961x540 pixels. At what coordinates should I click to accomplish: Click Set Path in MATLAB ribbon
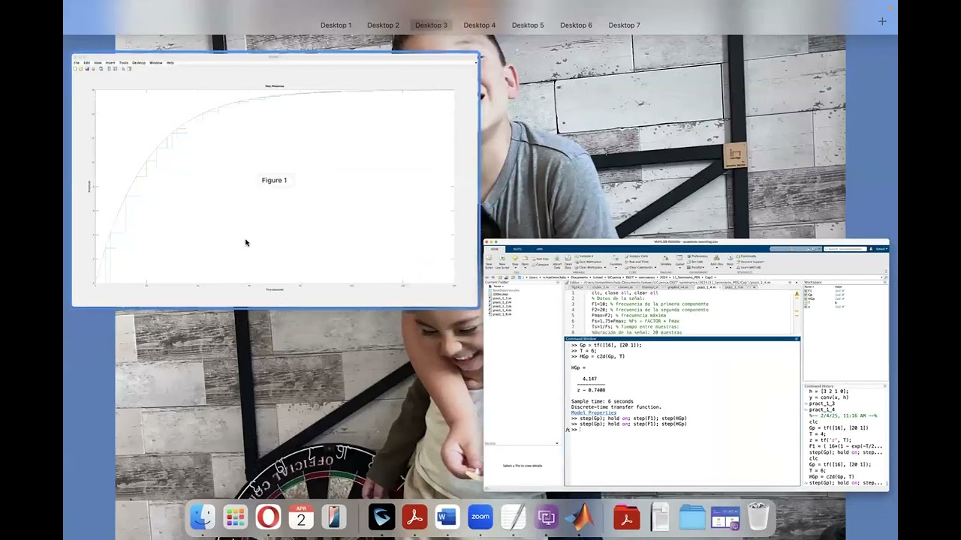[x=695, y=262]
